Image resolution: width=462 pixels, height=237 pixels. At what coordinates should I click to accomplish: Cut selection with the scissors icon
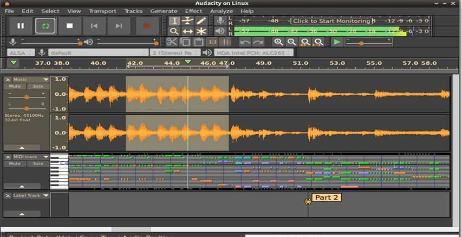click(x=172, y=42)
